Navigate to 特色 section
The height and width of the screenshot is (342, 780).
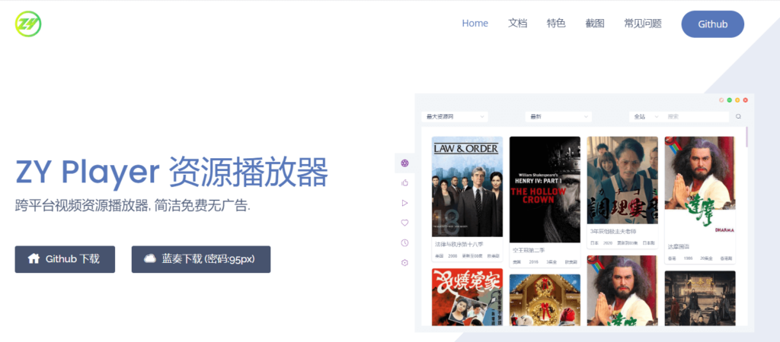pos(556,24)
